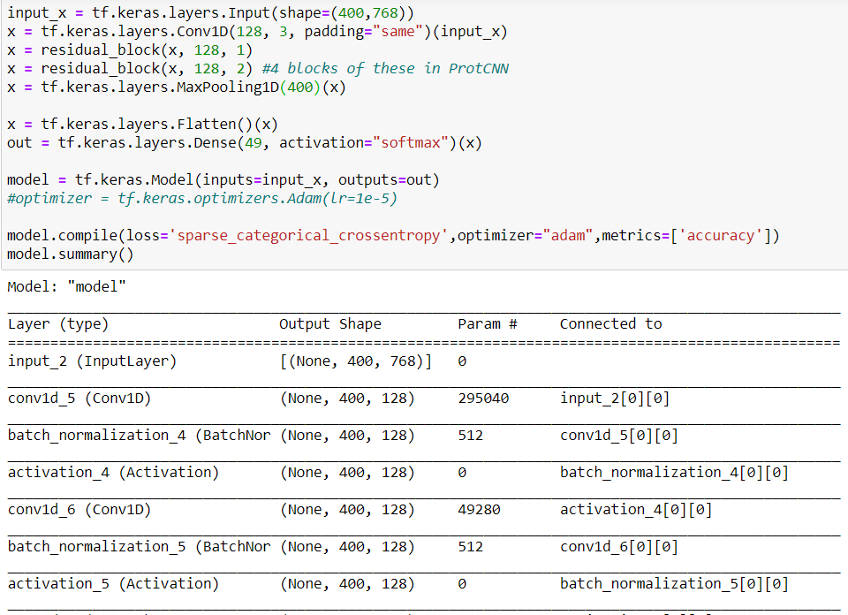Image resolution: width=848 pixels, height=615 pixels.
Task: Click the 'conv1d_6 (Conv1D)' row label
Action: pos(79,510)
